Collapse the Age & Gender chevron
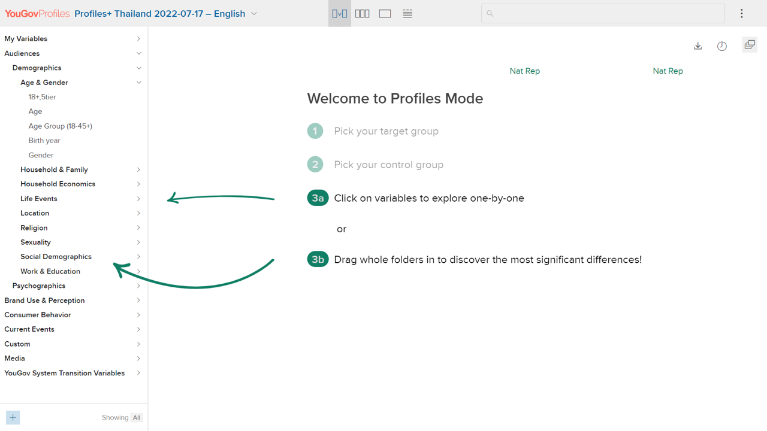Viewport: 767px width, 431px height. [x=138, y=83]
